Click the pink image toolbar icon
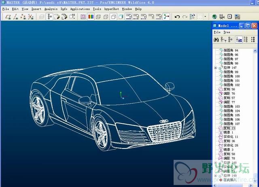The width and height of the screenshot is (259, 187). [x=83, y=17]
